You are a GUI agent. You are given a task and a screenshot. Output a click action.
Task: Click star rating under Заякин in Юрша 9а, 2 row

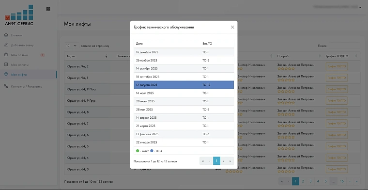(x=286, y=69)
